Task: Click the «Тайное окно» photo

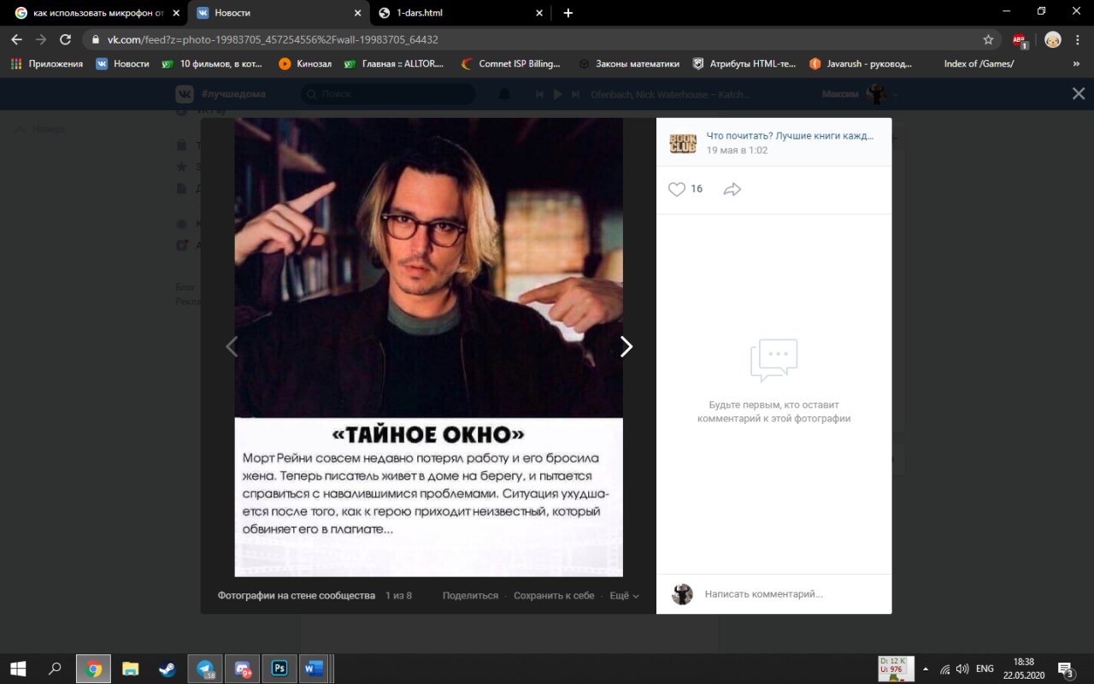Action: coord(428,347)
